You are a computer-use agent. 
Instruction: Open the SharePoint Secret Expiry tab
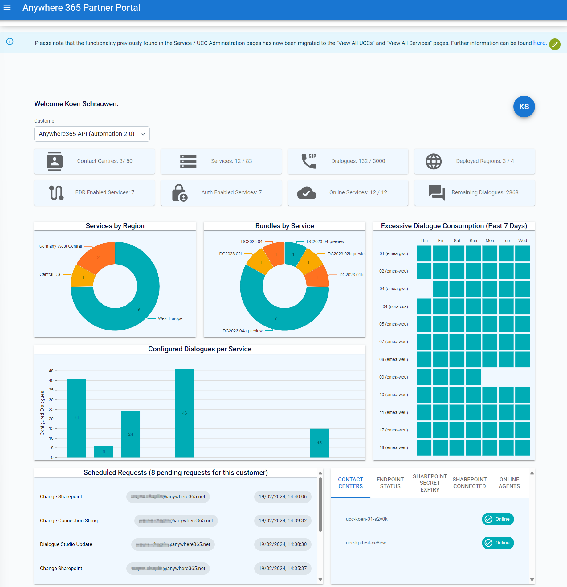[x=430, y=483]
